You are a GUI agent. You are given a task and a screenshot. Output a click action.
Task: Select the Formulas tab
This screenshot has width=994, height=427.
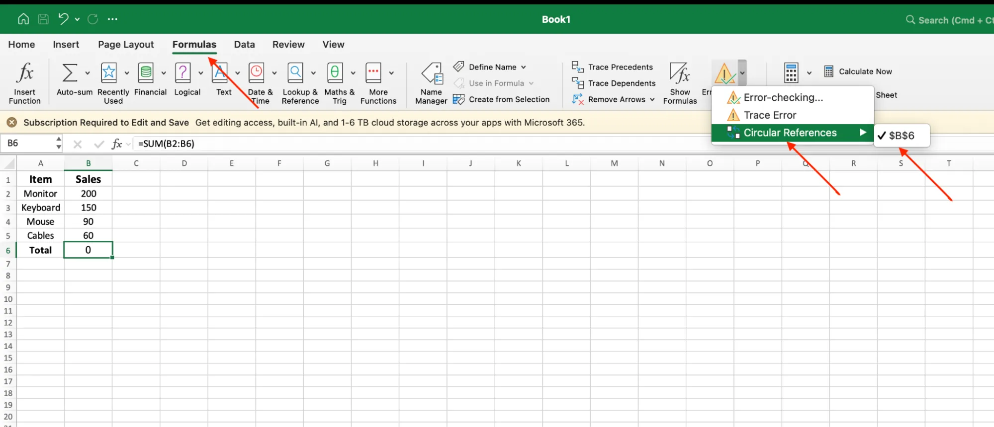click(x=194, y=44)
